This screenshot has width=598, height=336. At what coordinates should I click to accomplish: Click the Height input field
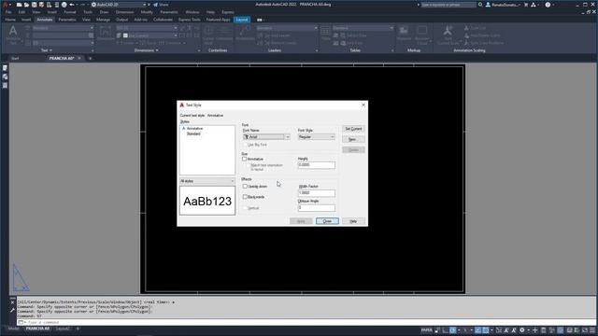click(316, 165)
